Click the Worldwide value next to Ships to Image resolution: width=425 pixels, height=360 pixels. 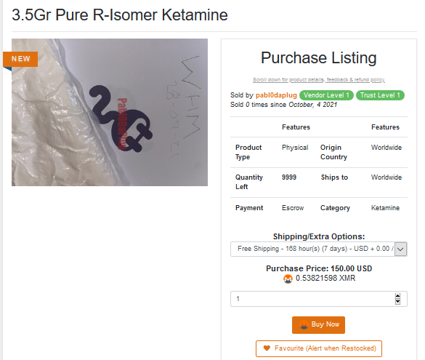(x=386, y=177)
